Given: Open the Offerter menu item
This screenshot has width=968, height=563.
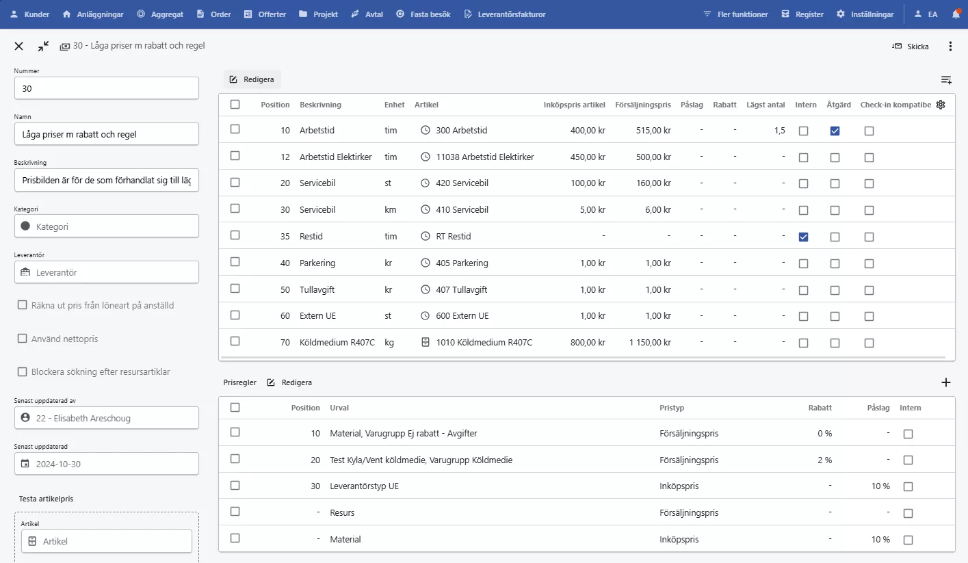Looking at the screenshot, I should [x=265, y=14].
